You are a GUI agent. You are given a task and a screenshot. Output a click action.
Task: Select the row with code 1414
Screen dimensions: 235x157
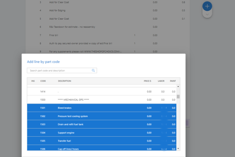pos(102,91)
